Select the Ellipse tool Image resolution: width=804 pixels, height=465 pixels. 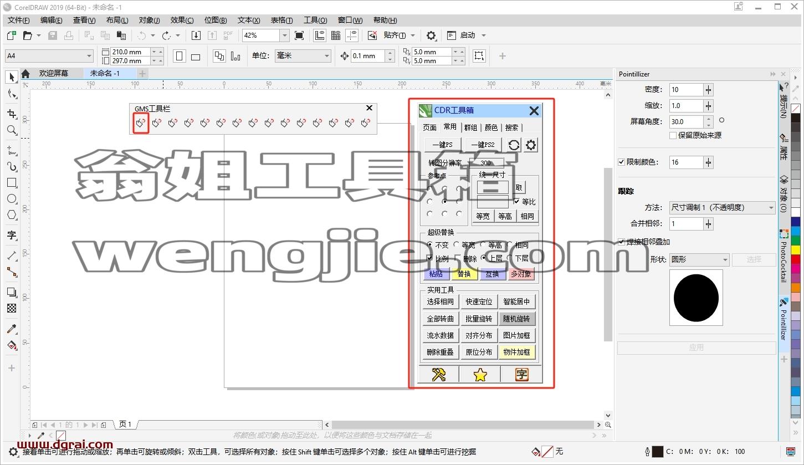tap(11, 198)
